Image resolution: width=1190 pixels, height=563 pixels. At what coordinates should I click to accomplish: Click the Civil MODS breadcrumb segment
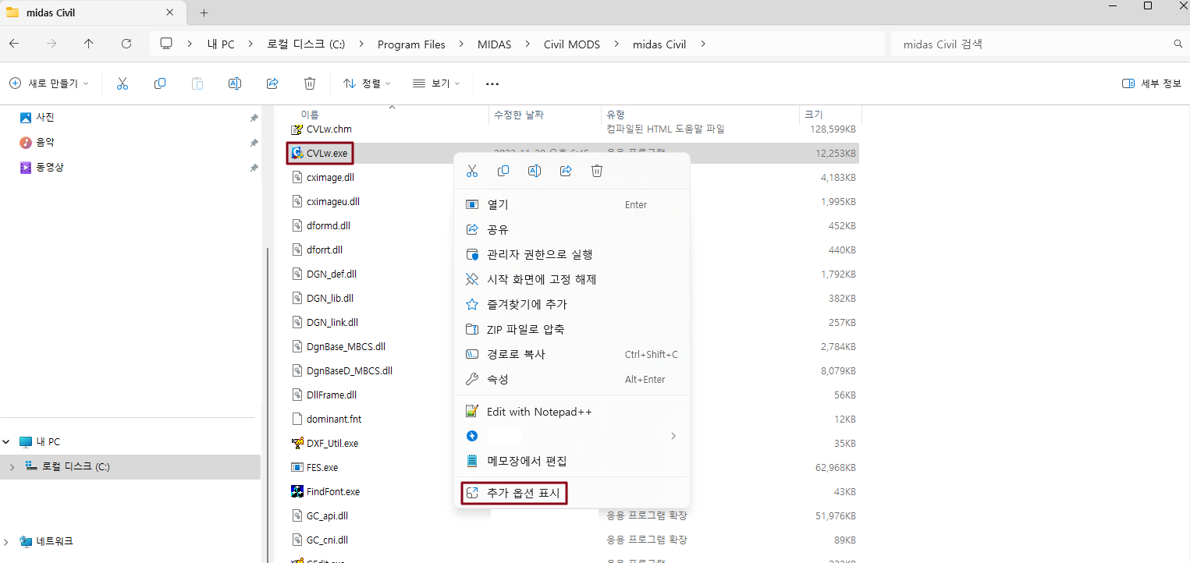[572, 44]
